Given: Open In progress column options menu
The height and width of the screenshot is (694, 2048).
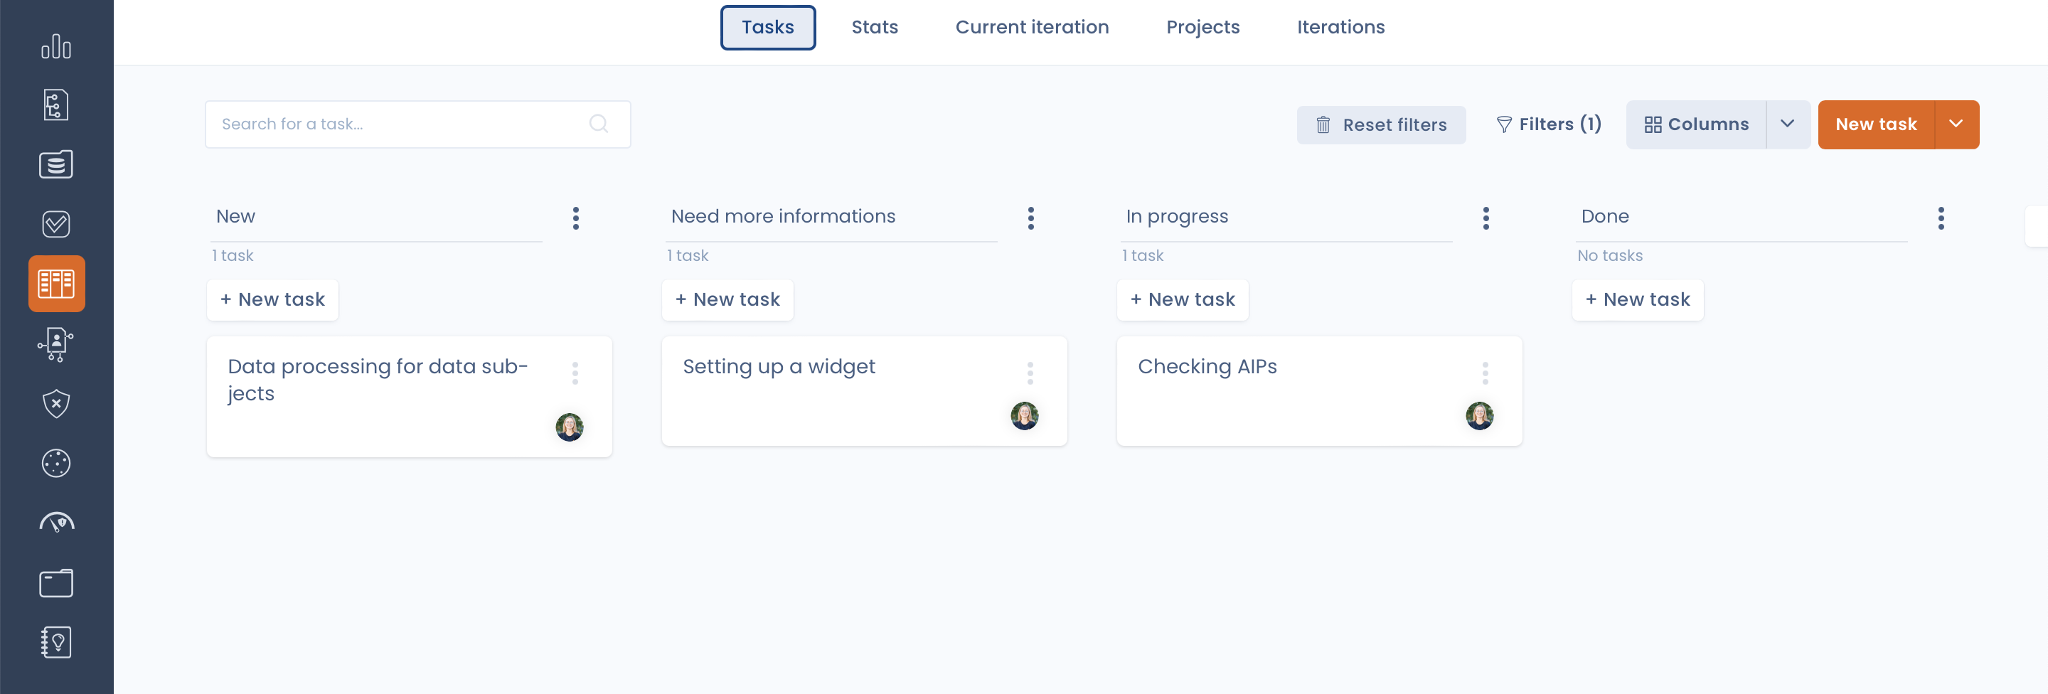Looking at the screenshot, I should coord(1485,218).
